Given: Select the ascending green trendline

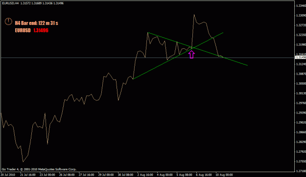Looking at the screenshot, I should point(178,56).
